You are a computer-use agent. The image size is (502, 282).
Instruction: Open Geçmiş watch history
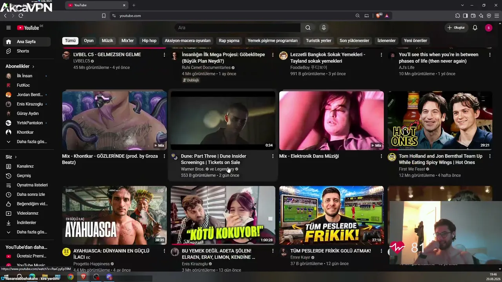(27, 176)
